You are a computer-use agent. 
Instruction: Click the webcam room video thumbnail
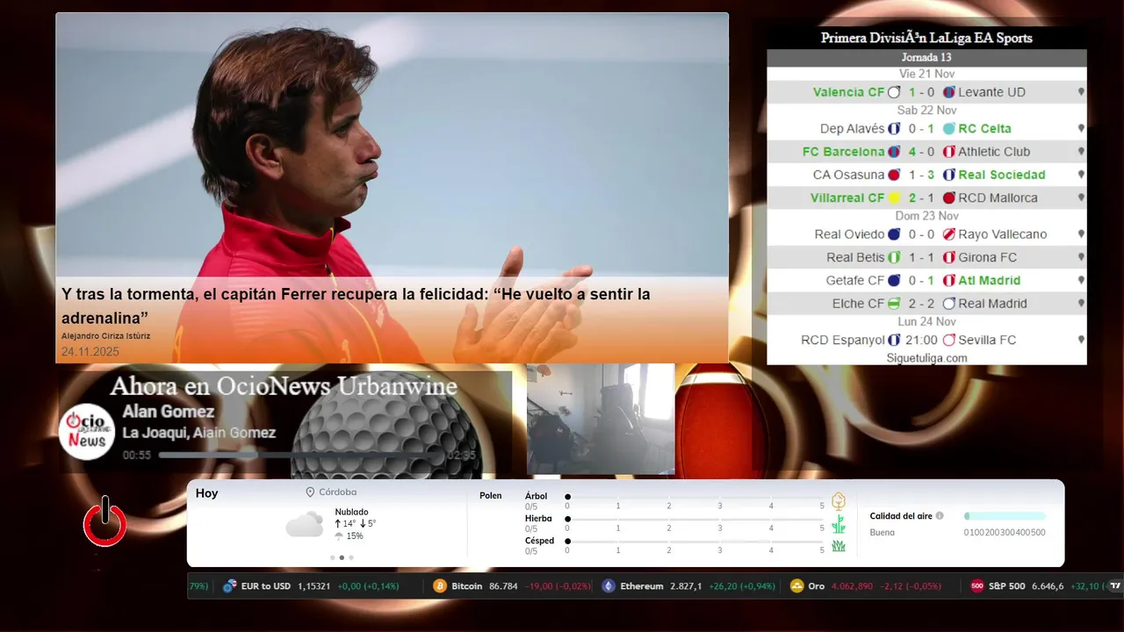(x=601, y=419)
